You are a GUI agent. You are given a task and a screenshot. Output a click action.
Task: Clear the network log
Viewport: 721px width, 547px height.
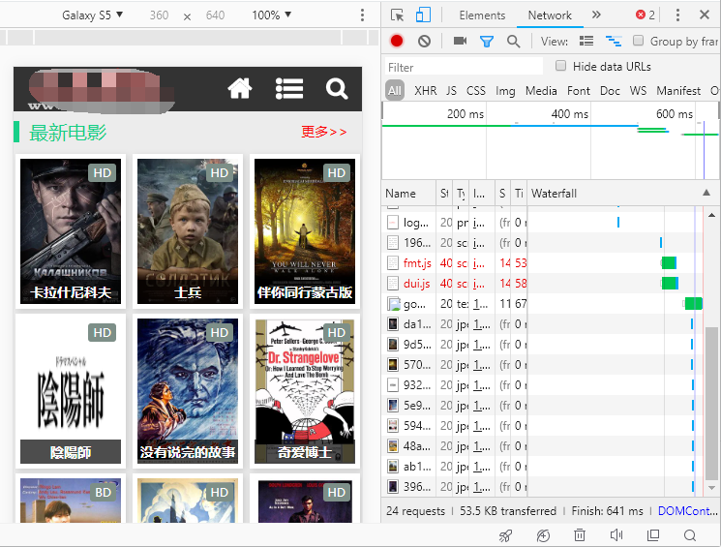pyautogui.click(x=424, y=42)
